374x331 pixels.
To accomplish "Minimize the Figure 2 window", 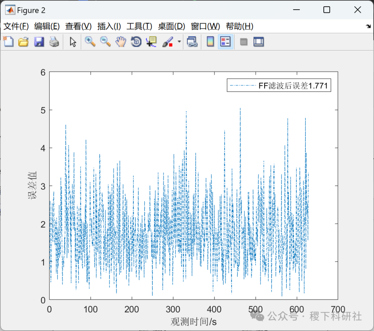I will pos(296,10).
